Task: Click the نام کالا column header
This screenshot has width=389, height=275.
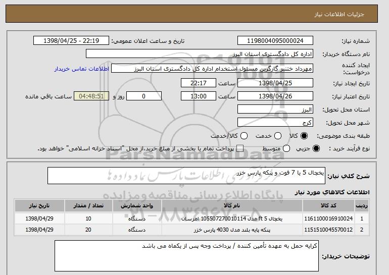Action: coord(232,206)
